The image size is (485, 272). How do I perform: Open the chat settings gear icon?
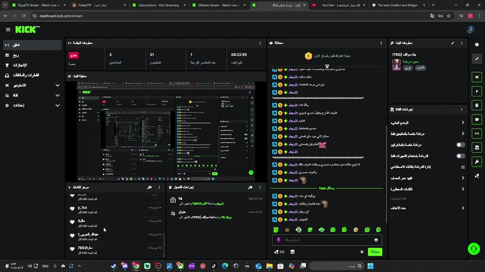tap(362, 252)
